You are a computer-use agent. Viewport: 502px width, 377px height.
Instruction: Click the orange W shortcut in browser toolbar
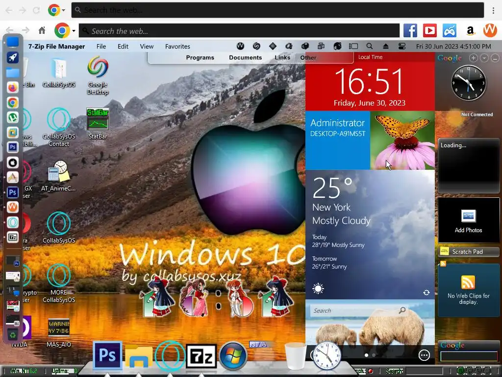pyautogui.click(x=490, y=30)
